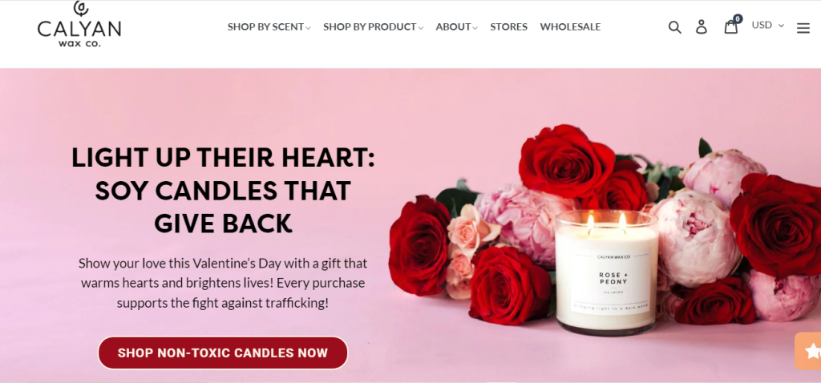
Task: Click the chevron beside Shop By Scent
Action: tap(309, 28)
